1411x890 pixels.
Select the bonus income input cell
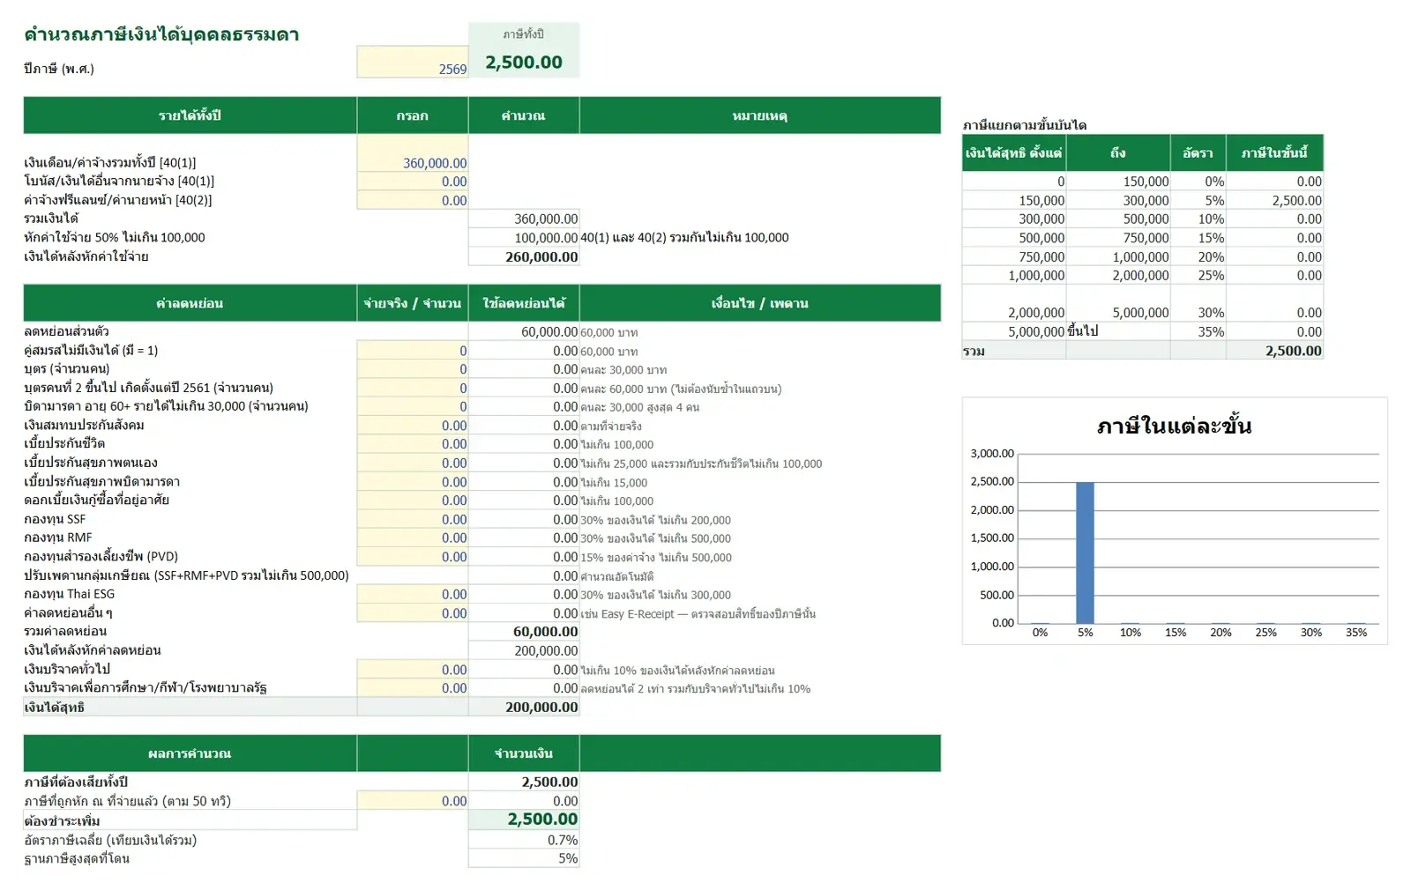click(413, 182)
